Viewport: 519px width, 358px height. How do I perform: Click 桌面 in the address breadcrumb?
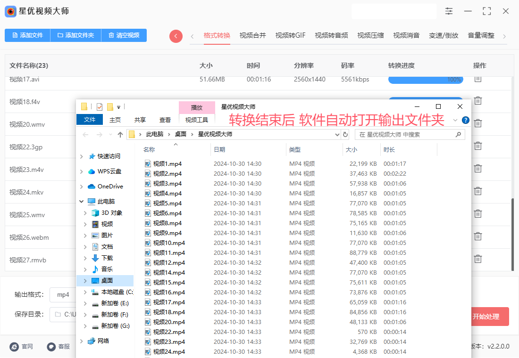tap(180, 134)
